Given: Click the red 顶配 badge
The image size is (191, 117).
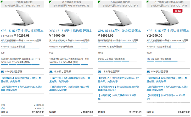Looking at the screenshot, I should 178,11.
